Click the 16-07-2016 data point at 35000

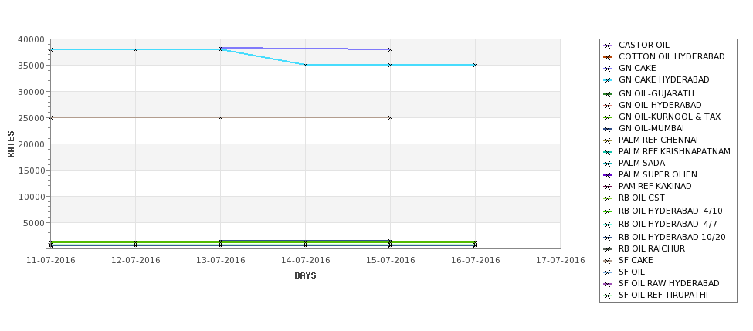tap(476, 65)
